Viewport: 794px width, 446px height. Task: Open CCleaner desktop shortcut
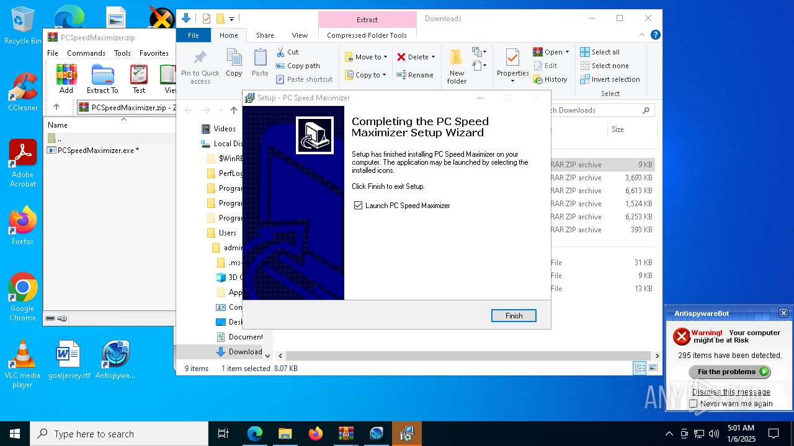click(22, 92)
